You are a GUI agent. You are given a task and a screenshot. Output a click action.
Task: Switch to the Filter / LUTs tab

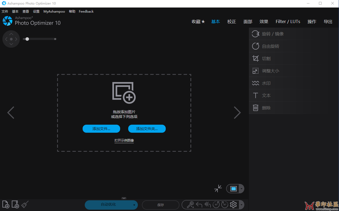(x=288, y=22)
